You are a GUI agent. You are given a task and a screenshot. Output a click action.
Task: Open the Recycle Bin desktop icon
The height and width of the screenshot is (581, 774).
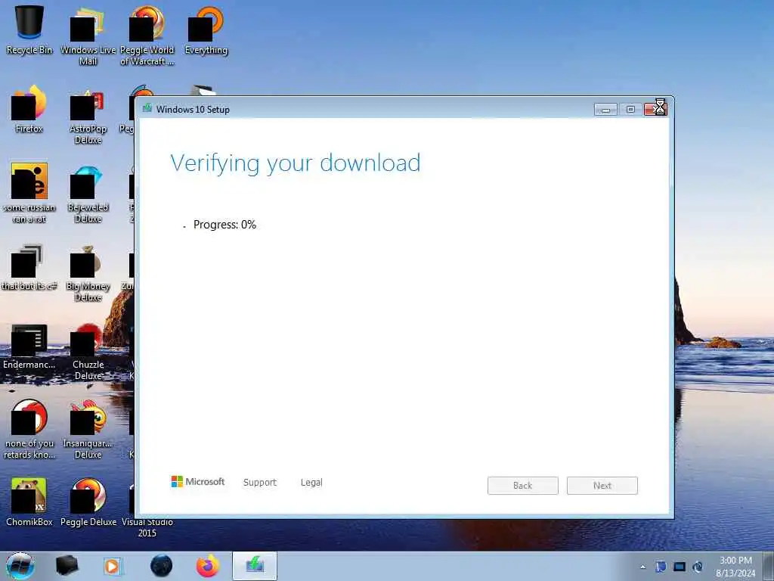pos(29,30)
